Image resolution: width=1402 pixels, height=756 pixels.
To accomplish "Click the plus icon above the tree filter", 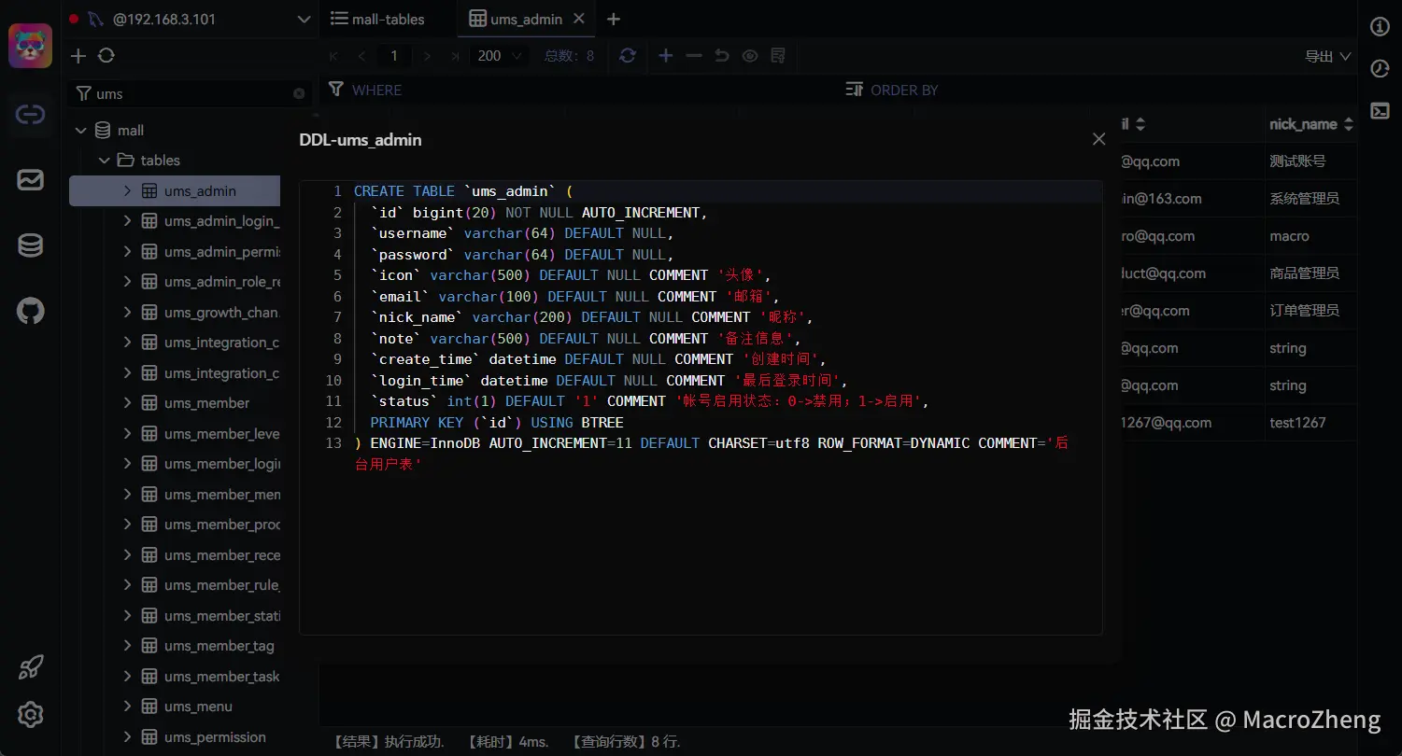I will pyautogui.click(x=78, y=56).
